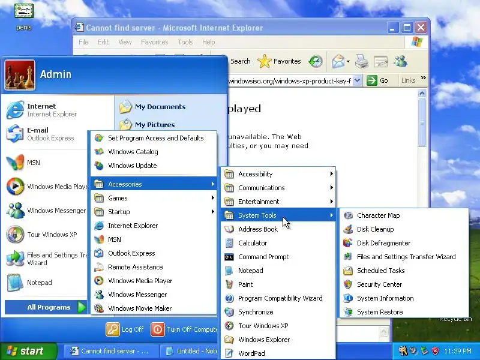Launch WordPad
480x360 pixels.
tap(278, 353)
